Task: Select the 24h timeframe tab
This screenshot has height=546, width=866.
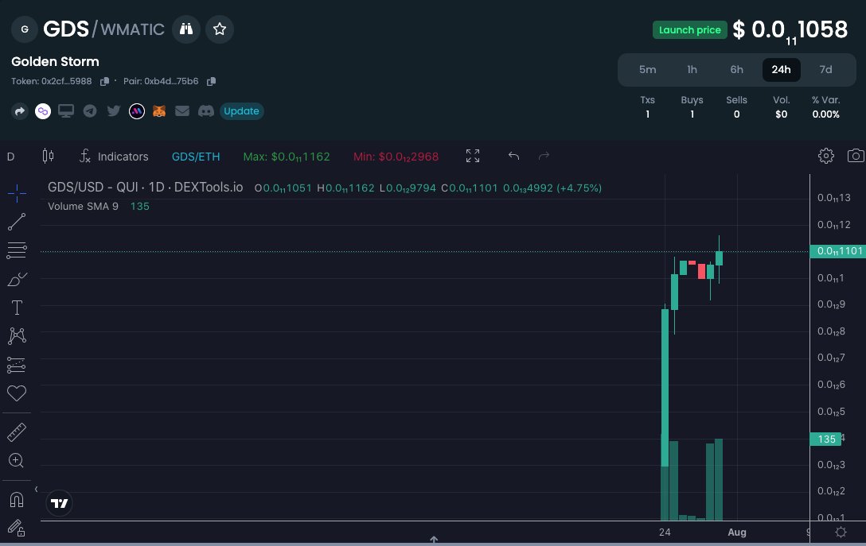Action: 781,69
